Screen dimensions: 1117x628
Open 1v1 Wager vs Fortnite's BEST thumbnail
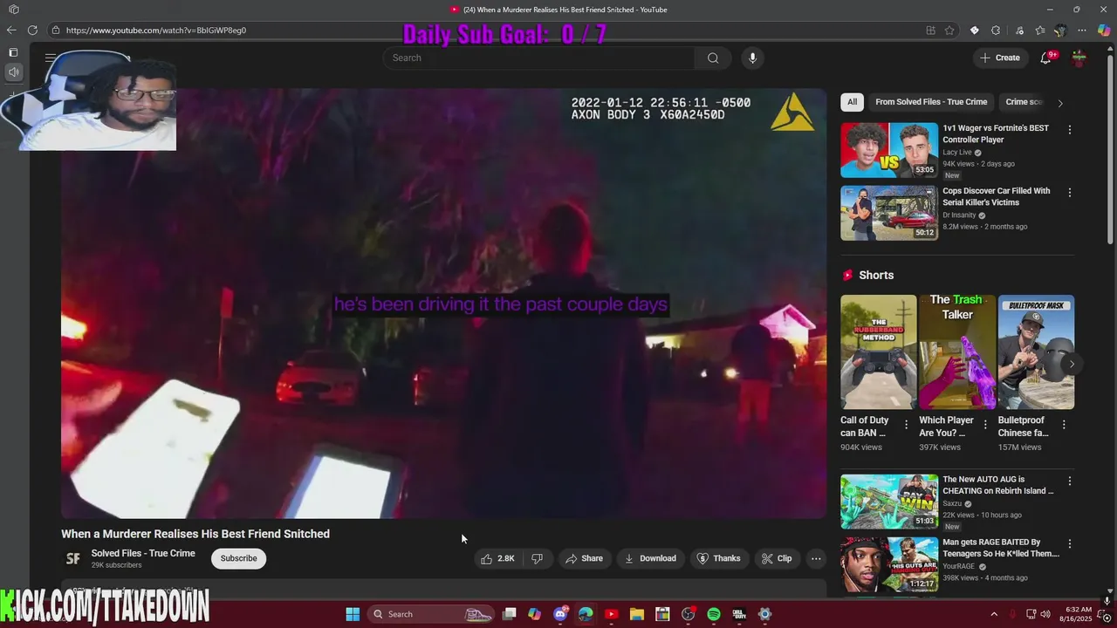point(889,150)
